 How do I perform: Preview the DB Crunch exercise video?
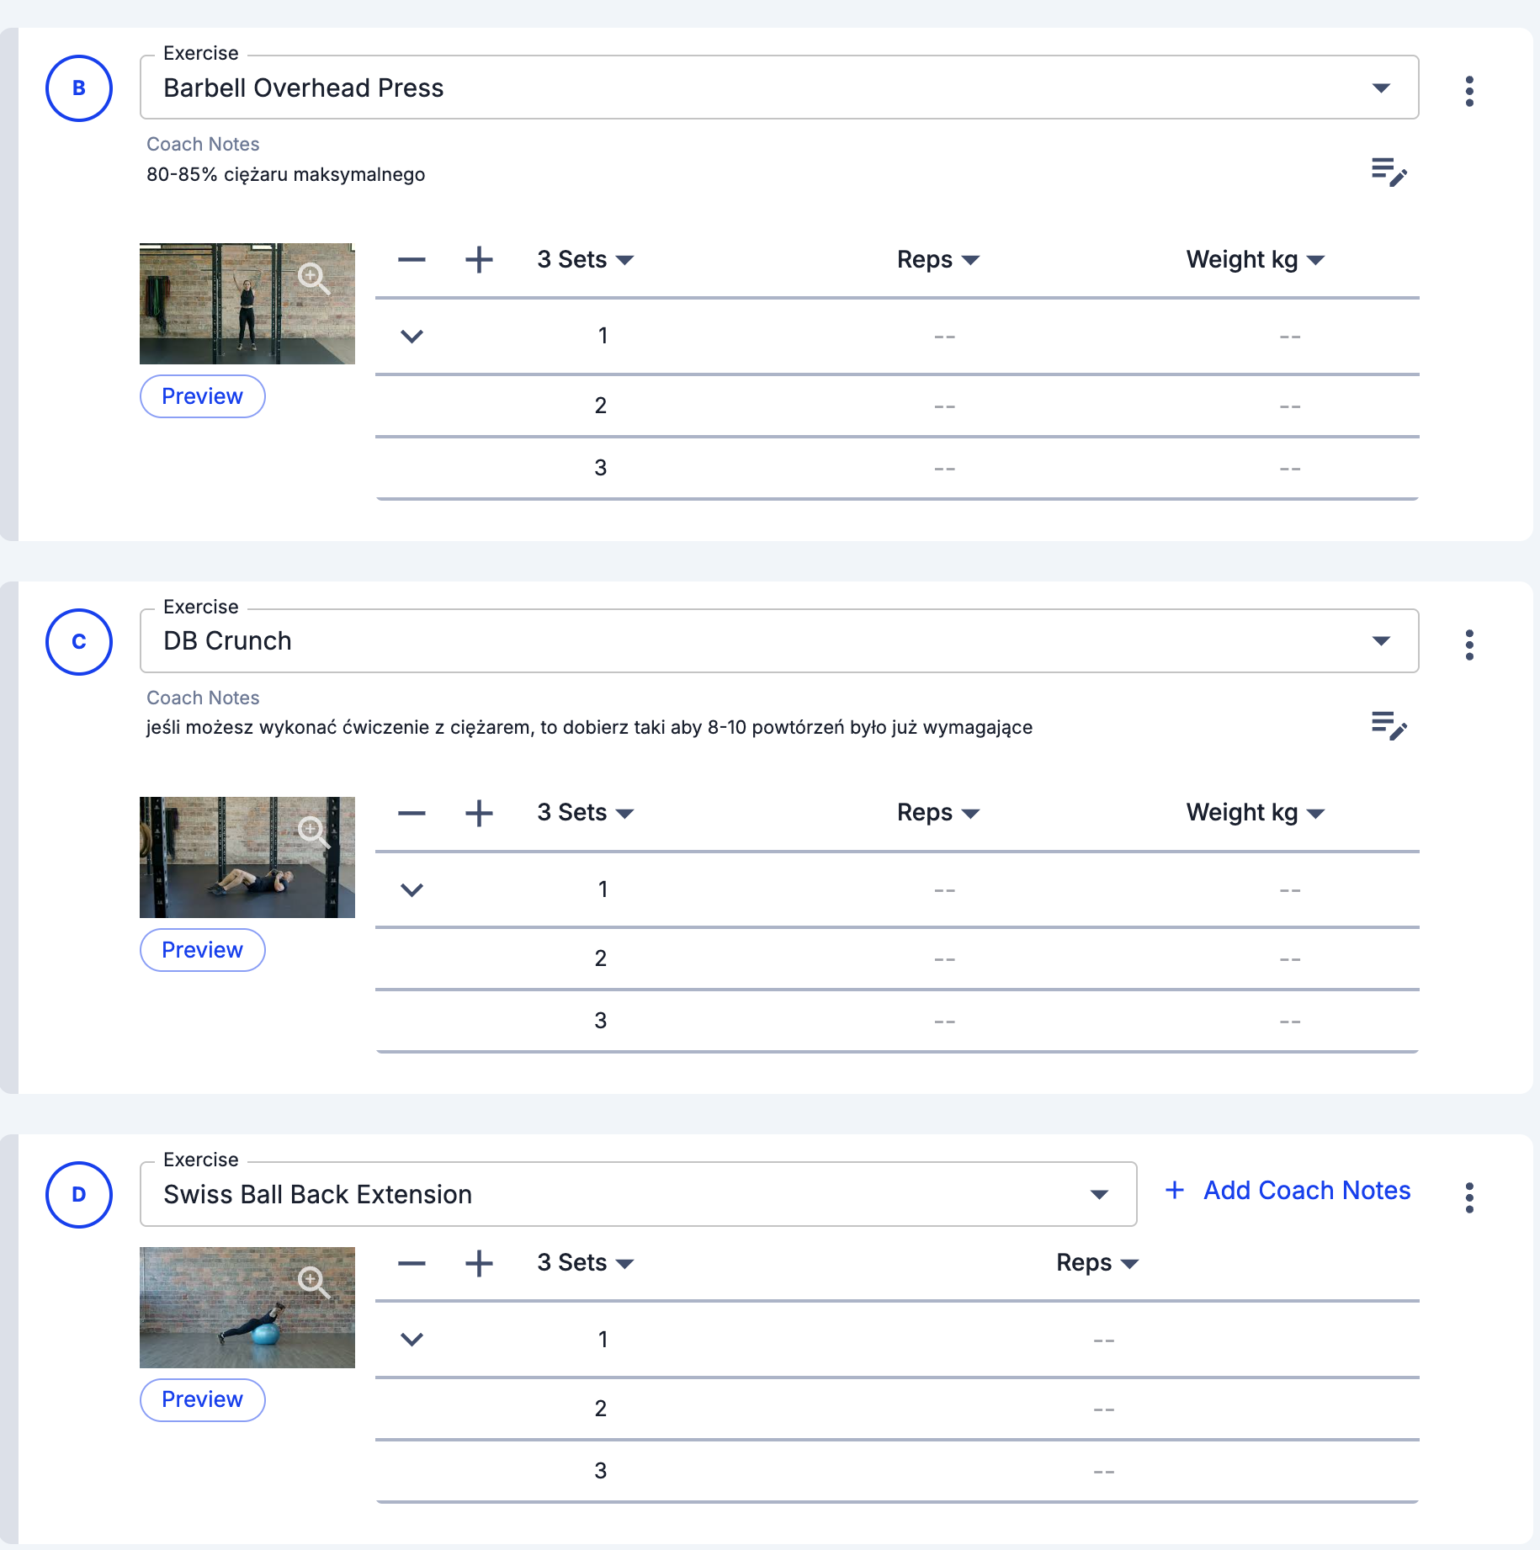tap(202, 950)
